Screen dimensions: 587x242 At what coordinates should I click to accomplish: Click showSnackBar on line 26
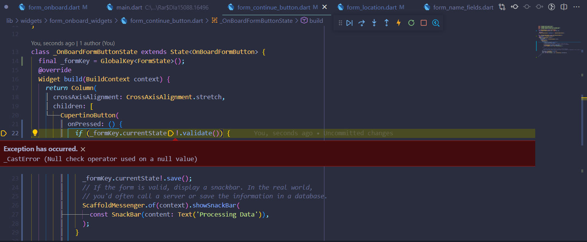[x=214, y=205]
